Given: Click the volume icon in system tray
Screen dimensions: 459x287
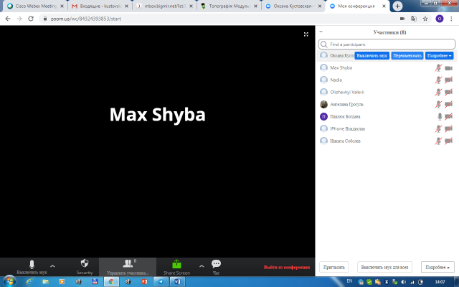Looking at the screenshot, I should click(403, 282).
